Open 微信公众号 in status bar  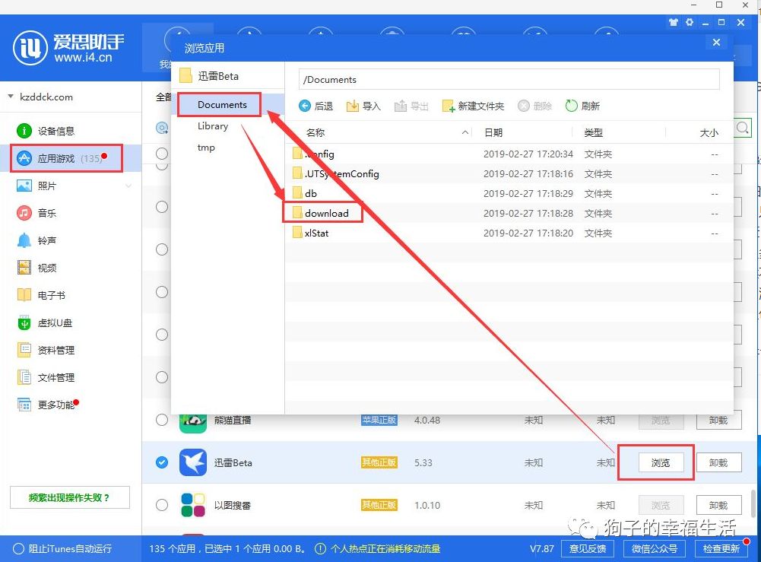pos(655,549)
